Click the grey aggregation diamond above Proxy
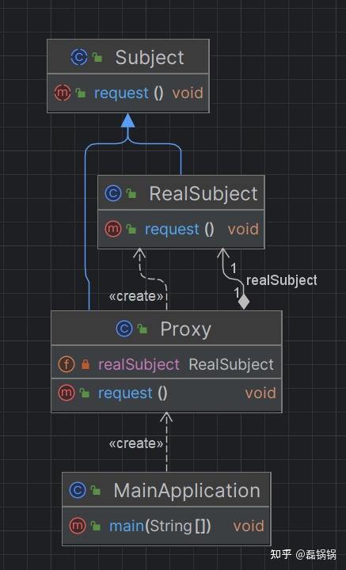Screen dimensions: 346x570 (x=244, y=302)
